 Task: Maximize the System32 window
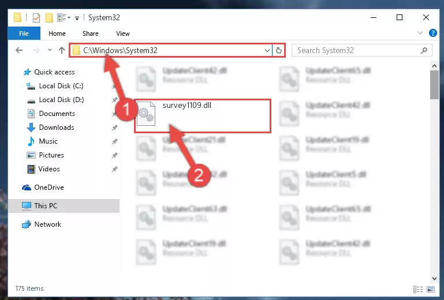(400, 17)
